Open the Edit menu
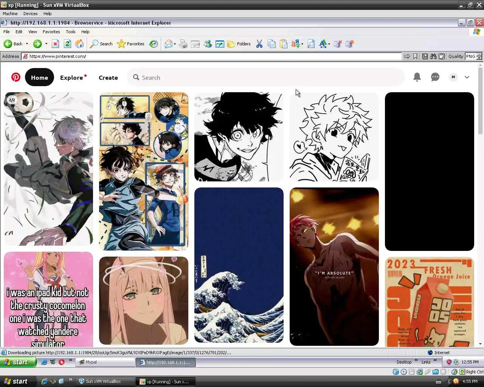The image size is (484, 387). click(19, 32)
